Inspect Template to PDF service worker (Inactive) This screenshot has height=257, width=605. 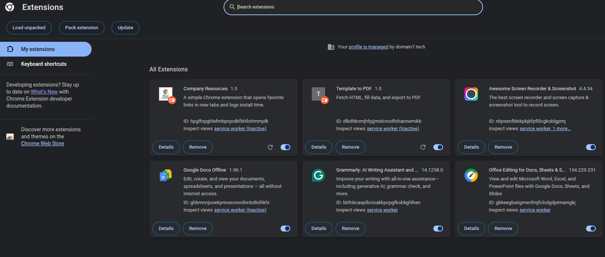tap(393, 129)
